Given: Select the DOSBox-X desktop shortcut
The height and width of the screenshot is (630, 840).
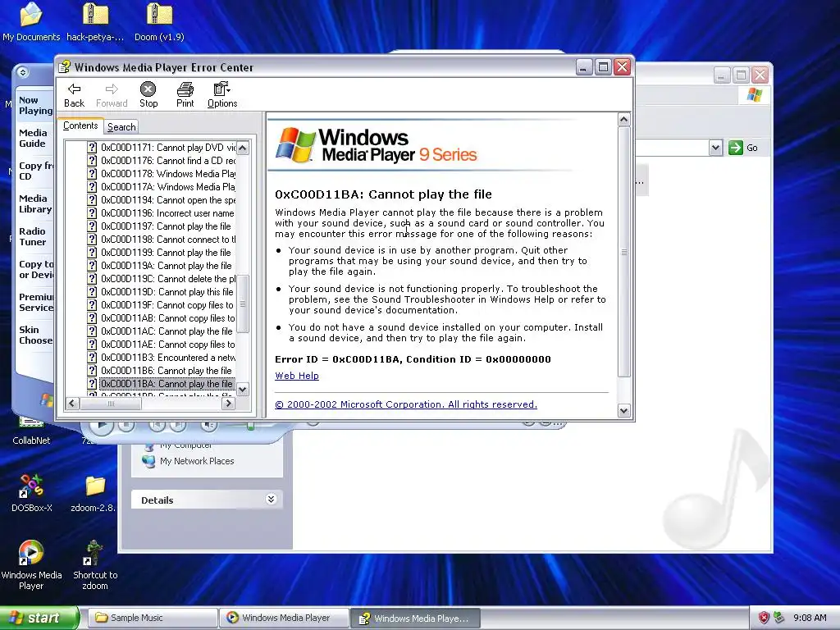Looking at the screenshot, I should point(32,494).
